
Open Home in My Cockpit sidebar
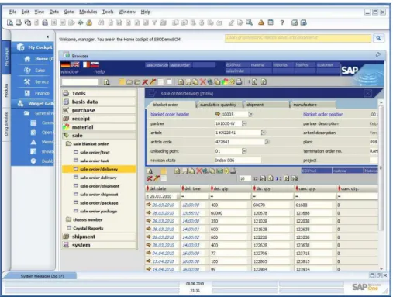(x=39, y=59)
